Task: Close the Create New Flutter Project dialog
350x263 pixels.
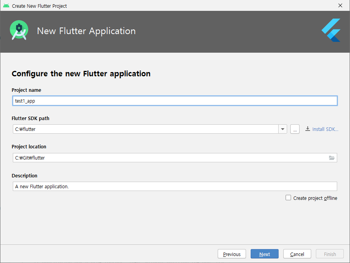Action: [x=340, y=5]
